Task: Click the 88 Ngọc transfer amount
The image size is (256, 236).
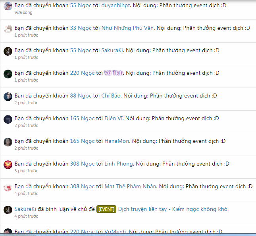Action: [x=81, y=96]
